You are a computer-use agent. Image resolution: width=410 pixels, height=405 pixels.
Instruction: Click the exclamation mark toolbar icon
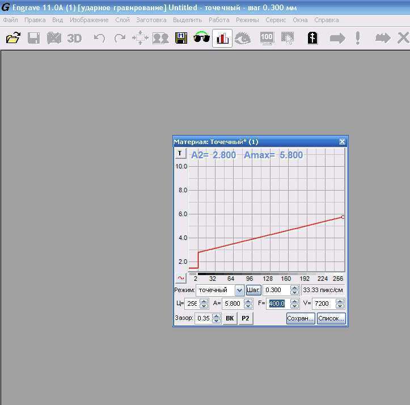[358, 39]
